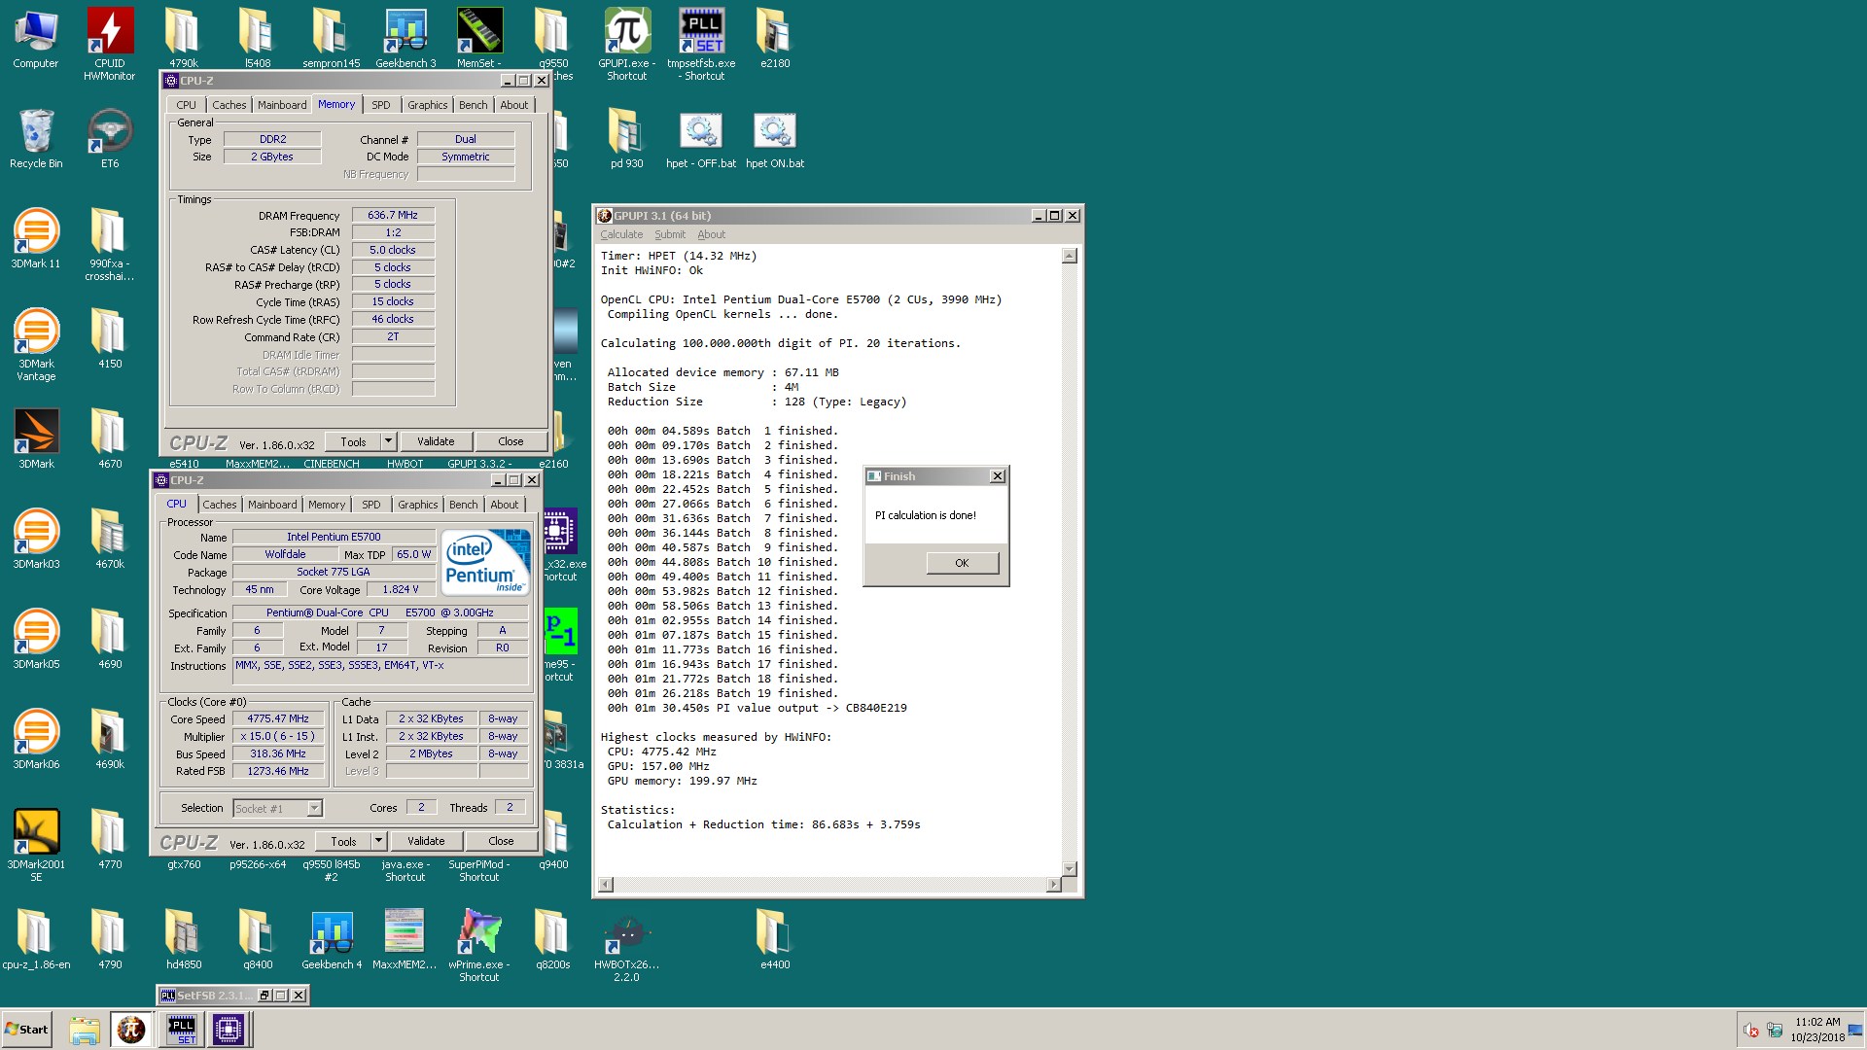The width and height of the screenshot is (1867, 1050).
Task: Open Windows Explorer from taskbar
Action: coord(85,1030)
